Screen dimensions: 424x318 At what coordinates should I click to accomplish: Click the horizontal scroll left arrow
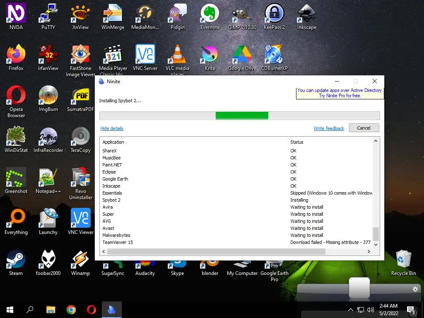104,251
